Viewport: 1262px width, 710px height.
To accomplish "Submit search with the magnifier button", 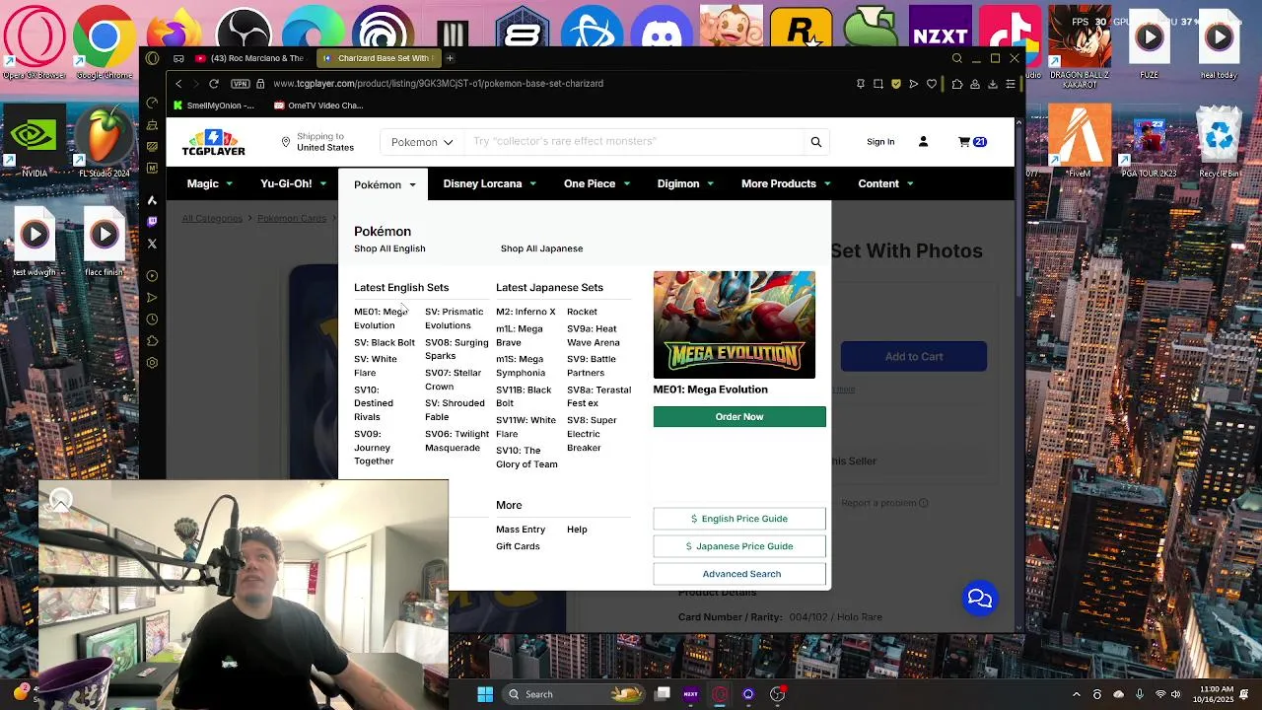I will (815, 142).
